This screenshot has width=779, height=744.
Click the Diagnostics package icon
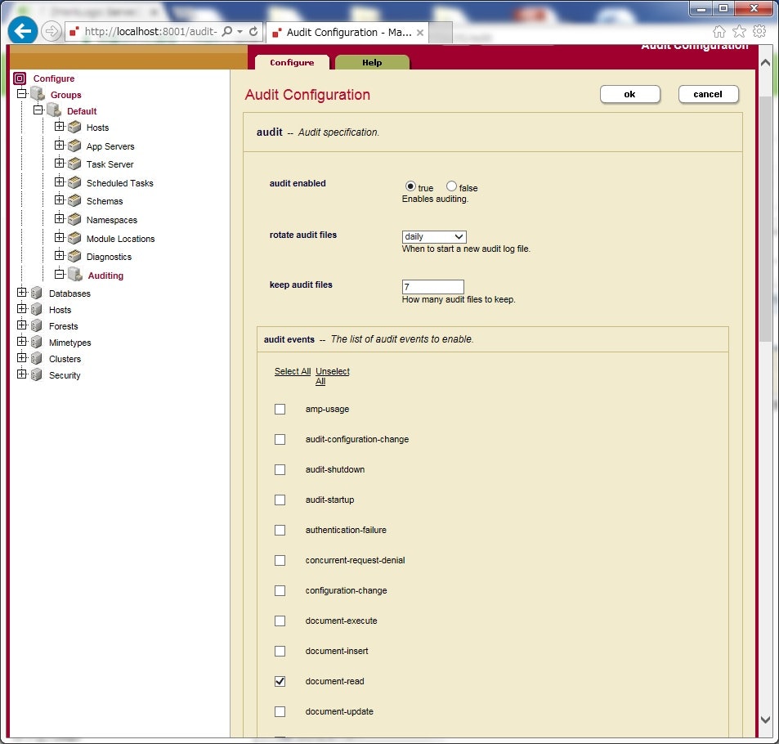point(74,256)
